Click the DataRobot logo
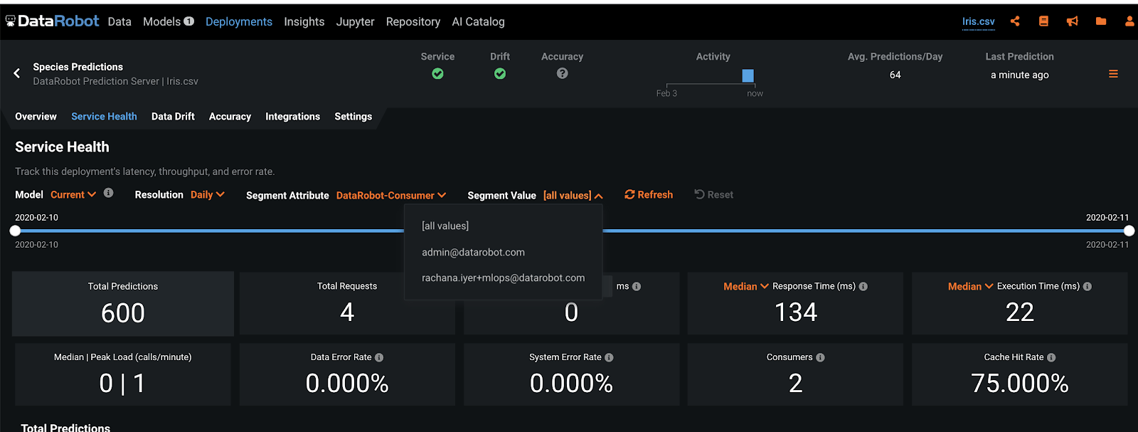The height and width of the screenshot is (432, 1138). click(53, 21)
